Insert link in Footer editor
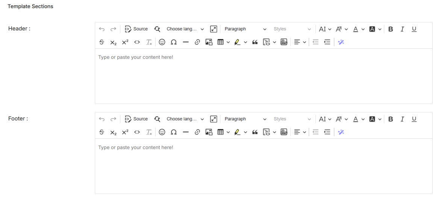The height and width of the screenshot is (198, 442). 197,132
